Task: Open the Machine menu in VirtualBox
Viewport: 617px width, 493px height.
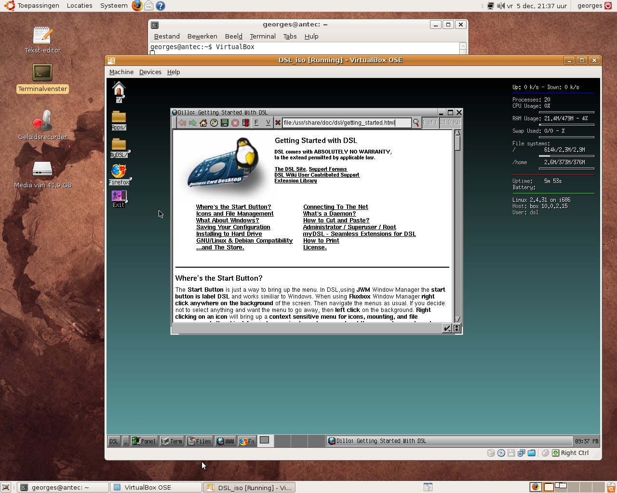Action: (121, 72)
